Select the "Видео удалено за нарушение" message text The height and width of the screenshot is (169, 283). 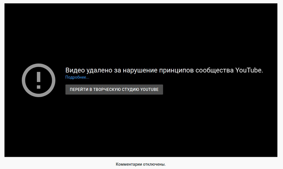[x=111, y=70]
